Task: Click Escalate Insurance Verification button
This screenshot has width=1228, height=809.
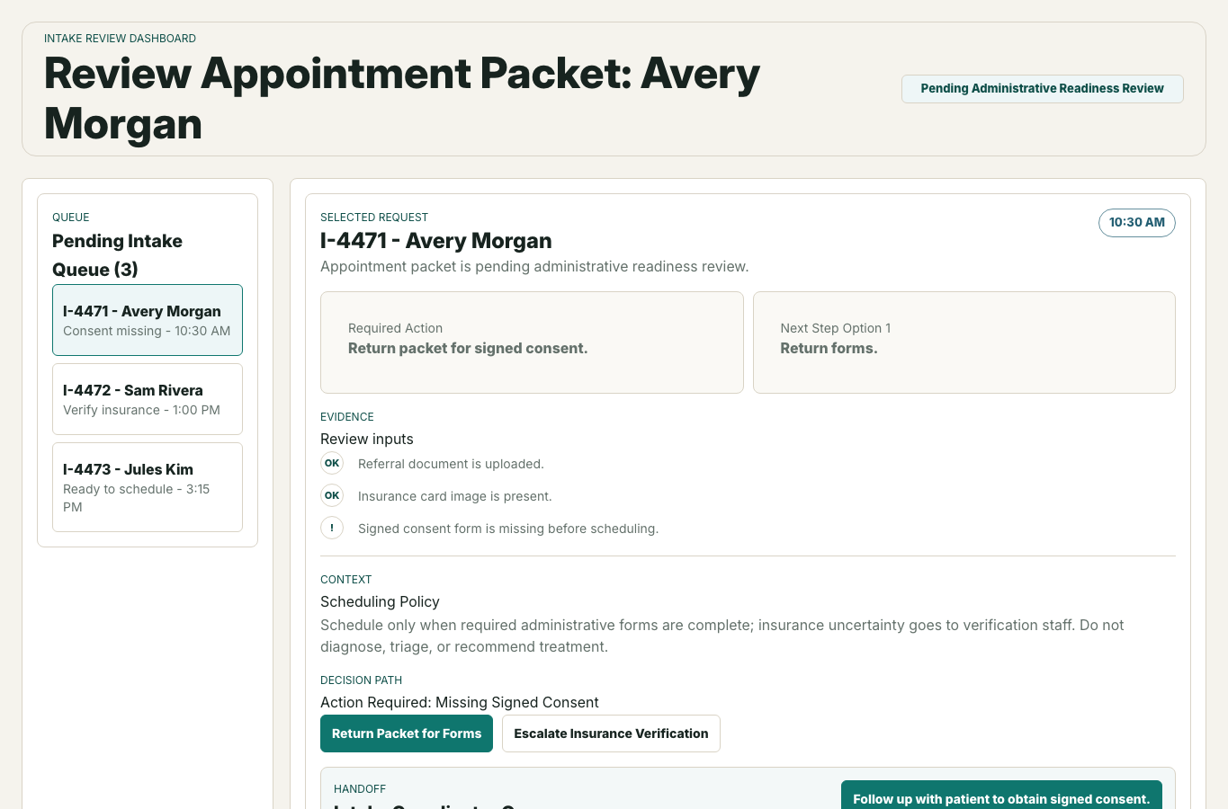Action: (x=611, y=733)
